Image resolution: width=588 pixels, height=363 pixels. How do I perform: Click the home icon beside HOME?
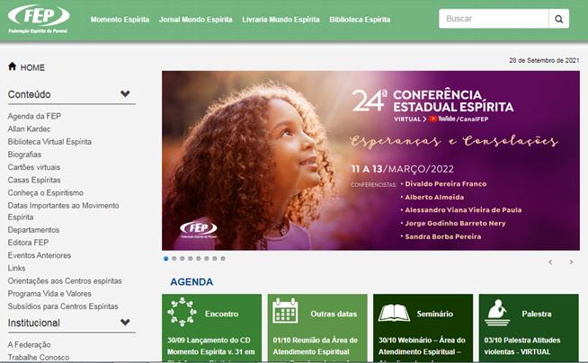point(13,66)
